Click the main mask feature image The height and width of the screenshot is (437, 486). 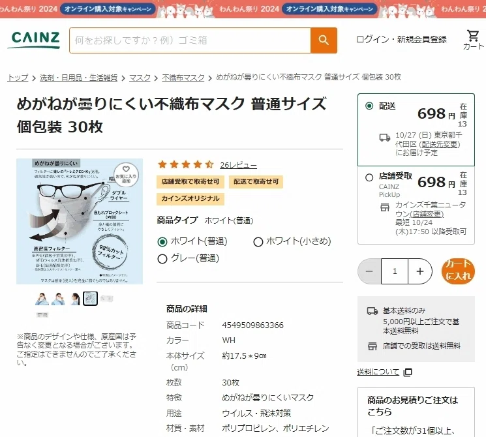(80, 221)
